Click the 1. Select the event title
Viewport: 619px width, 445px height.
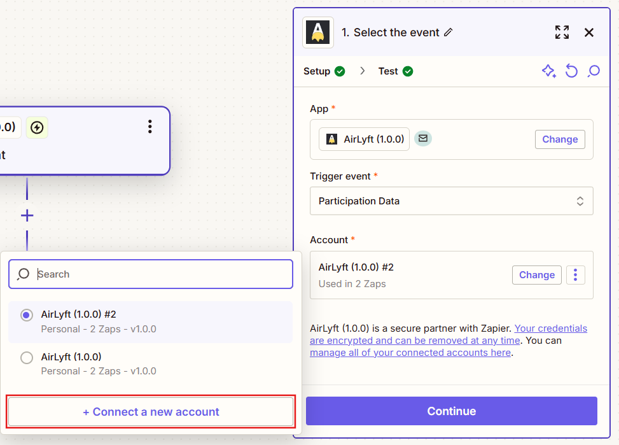391,32
